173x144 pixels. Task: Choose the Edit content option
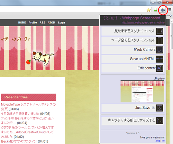click(x=133, y=68)
